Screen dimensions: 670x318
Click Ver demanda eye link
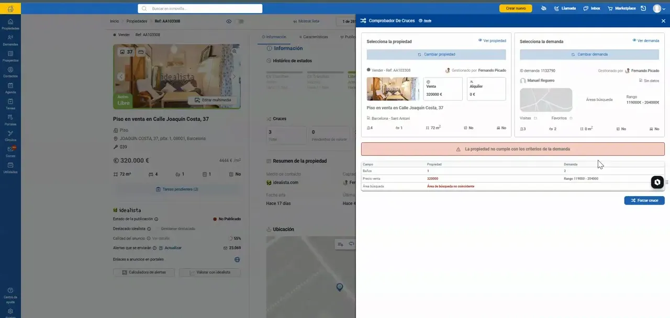646,40
